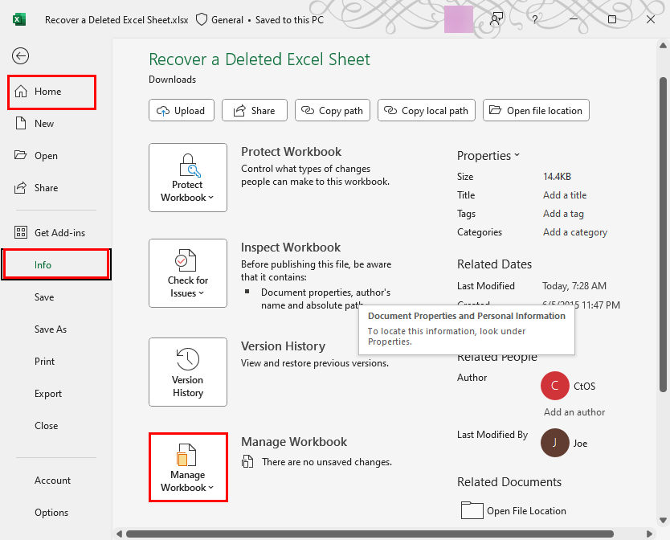Open the Home page in sidebar
The image size is (670, 540).
tap(51, 92)
